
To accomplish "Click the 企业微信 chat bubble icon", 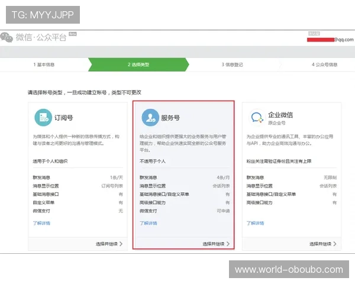I will 257,117.
